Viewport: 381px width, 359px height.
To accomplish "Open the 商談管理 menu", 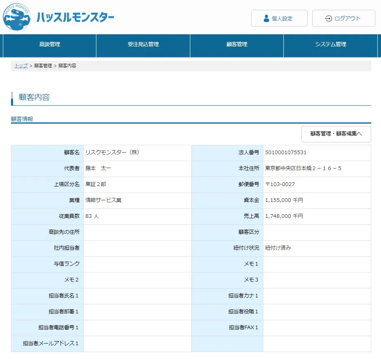I will pyautogui.click(x=49, y=45).
